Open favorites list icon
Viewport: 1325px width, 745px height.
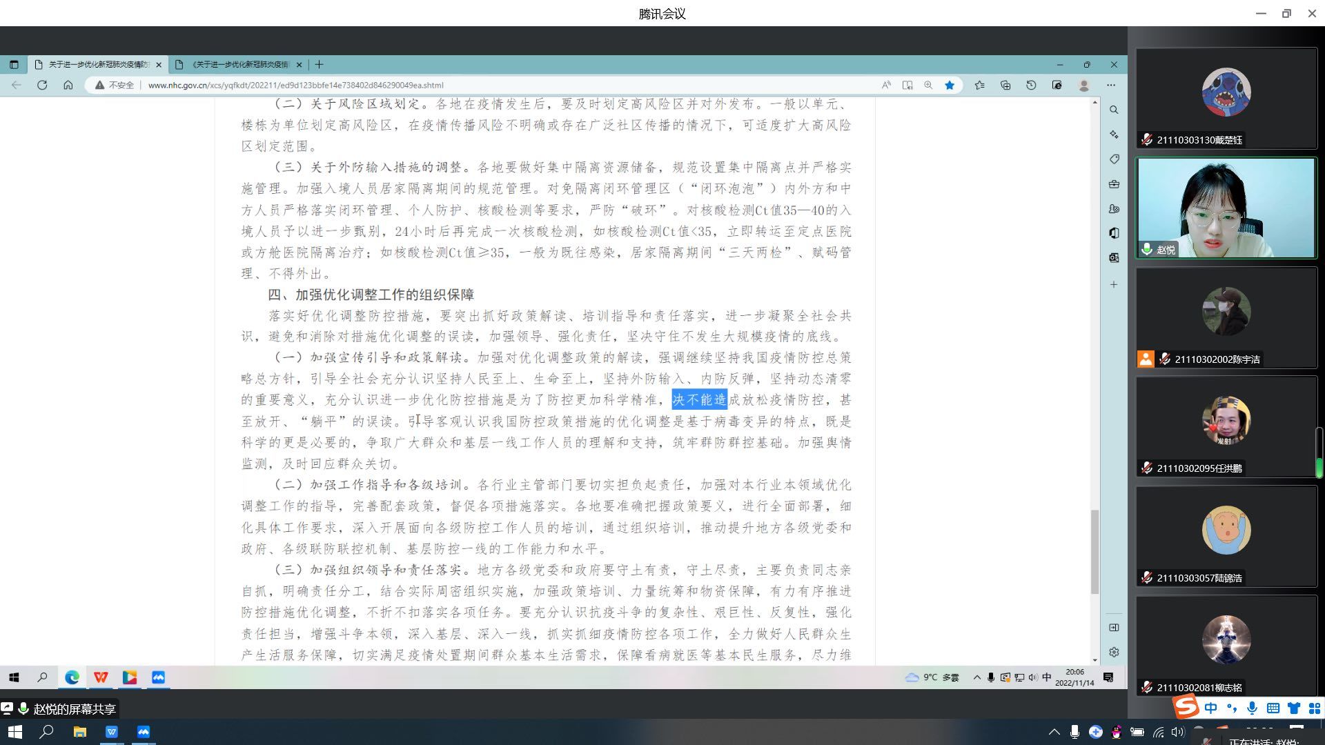[x=979, y=85]
